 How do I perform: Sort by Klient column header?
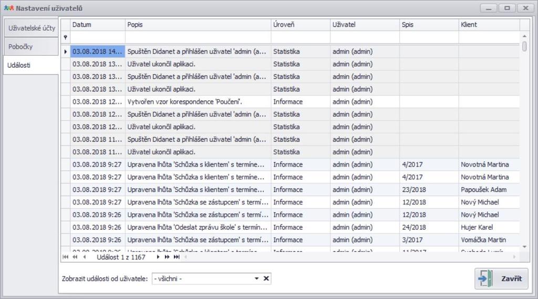(489, 25)
